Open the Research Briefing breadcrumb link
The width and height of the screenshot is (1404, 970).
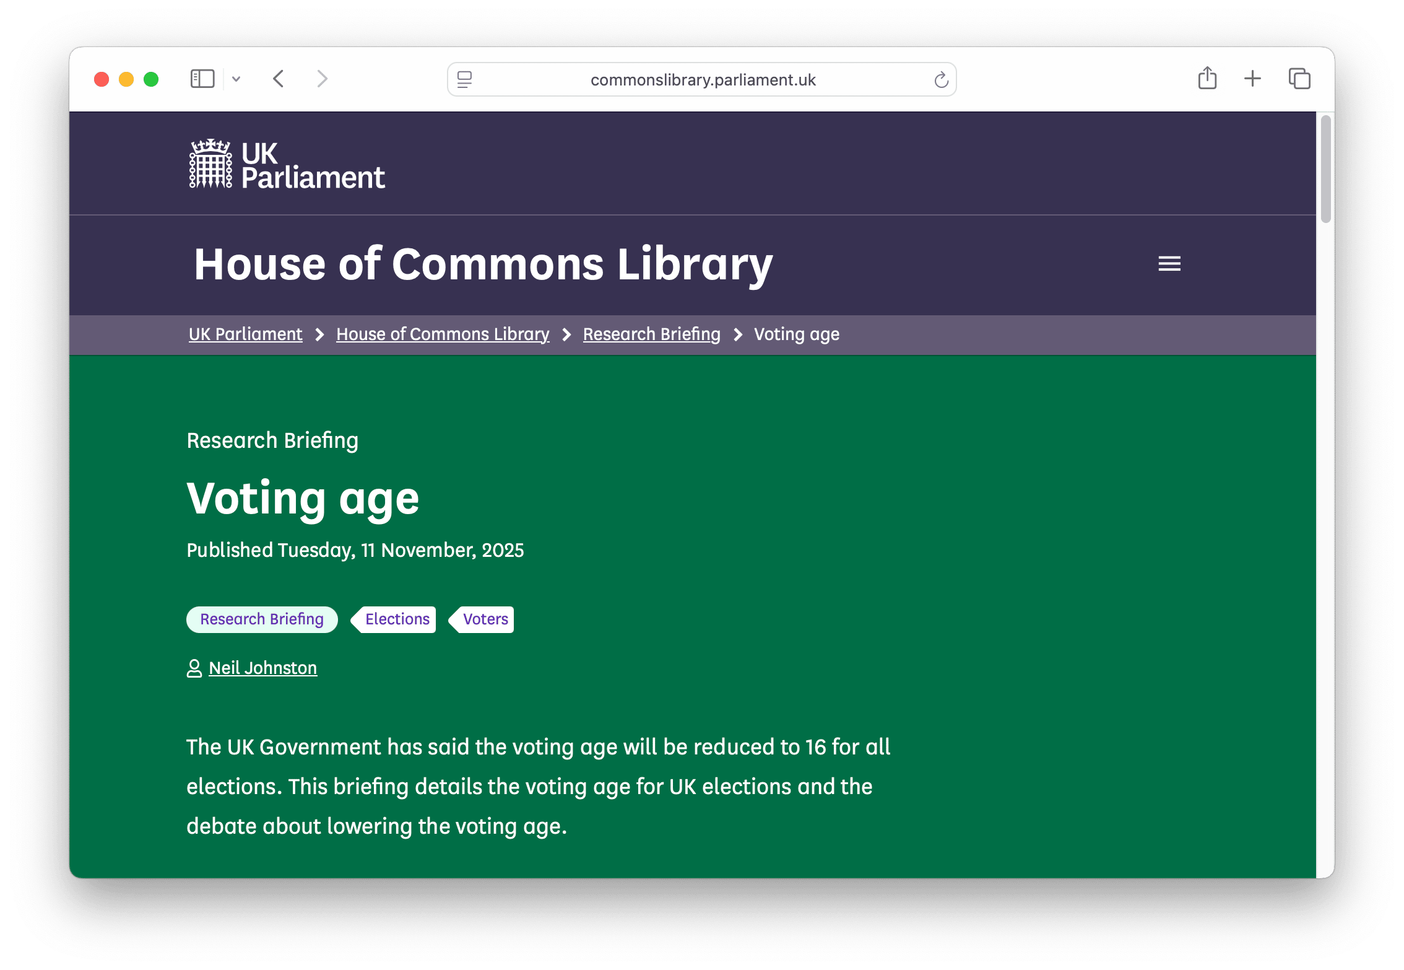(651, 334)
